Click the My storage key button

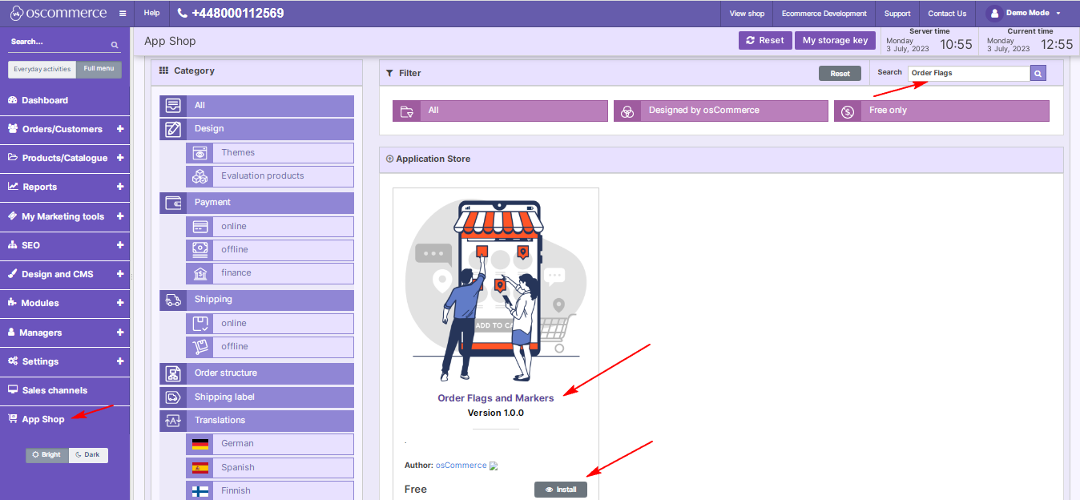click(835, 40)
